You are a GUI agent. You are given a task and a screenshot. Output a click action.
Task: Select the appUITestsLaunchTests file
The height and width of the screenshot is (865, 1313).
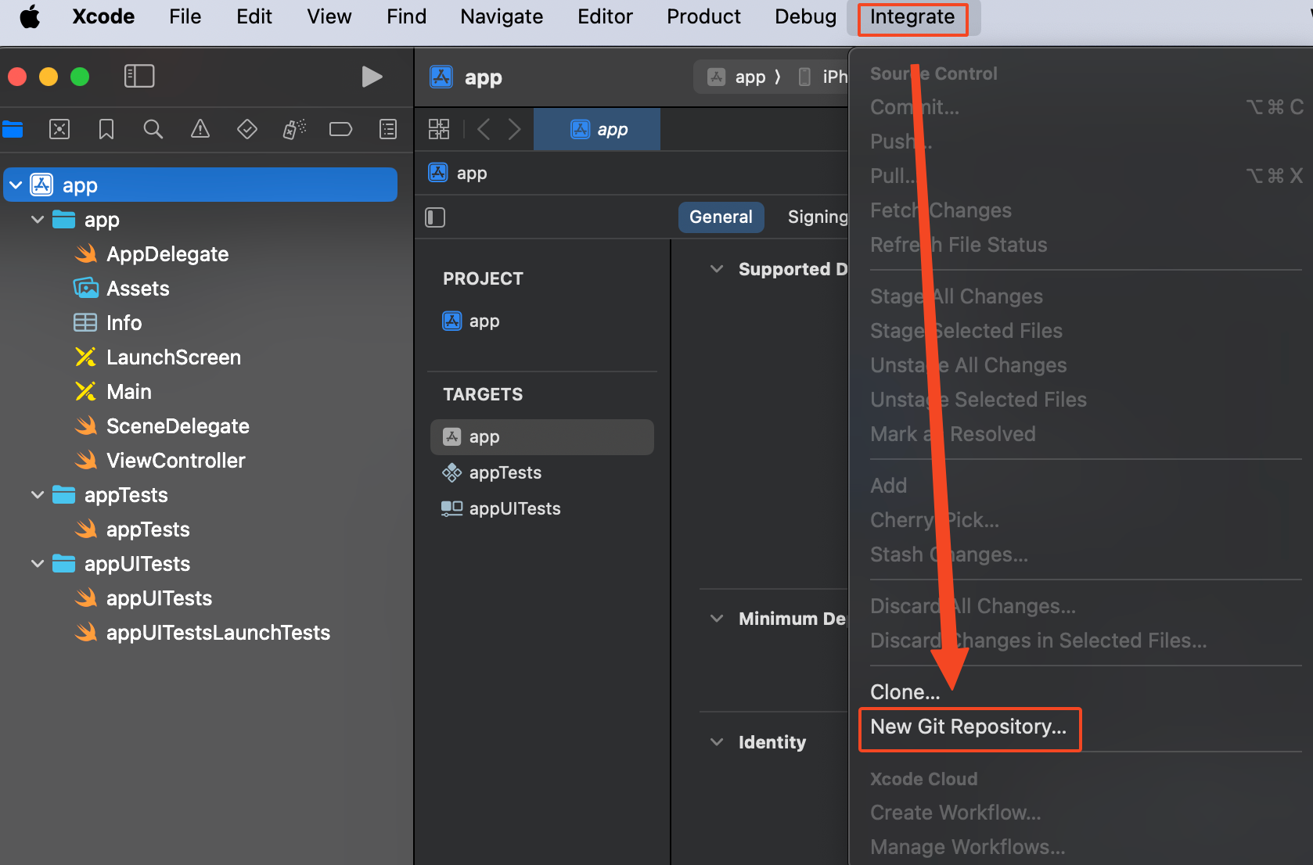pos(218,633)
